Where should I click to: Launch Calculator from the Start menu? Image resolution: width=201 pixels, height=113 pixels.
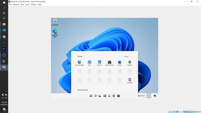tap(130, 81)
